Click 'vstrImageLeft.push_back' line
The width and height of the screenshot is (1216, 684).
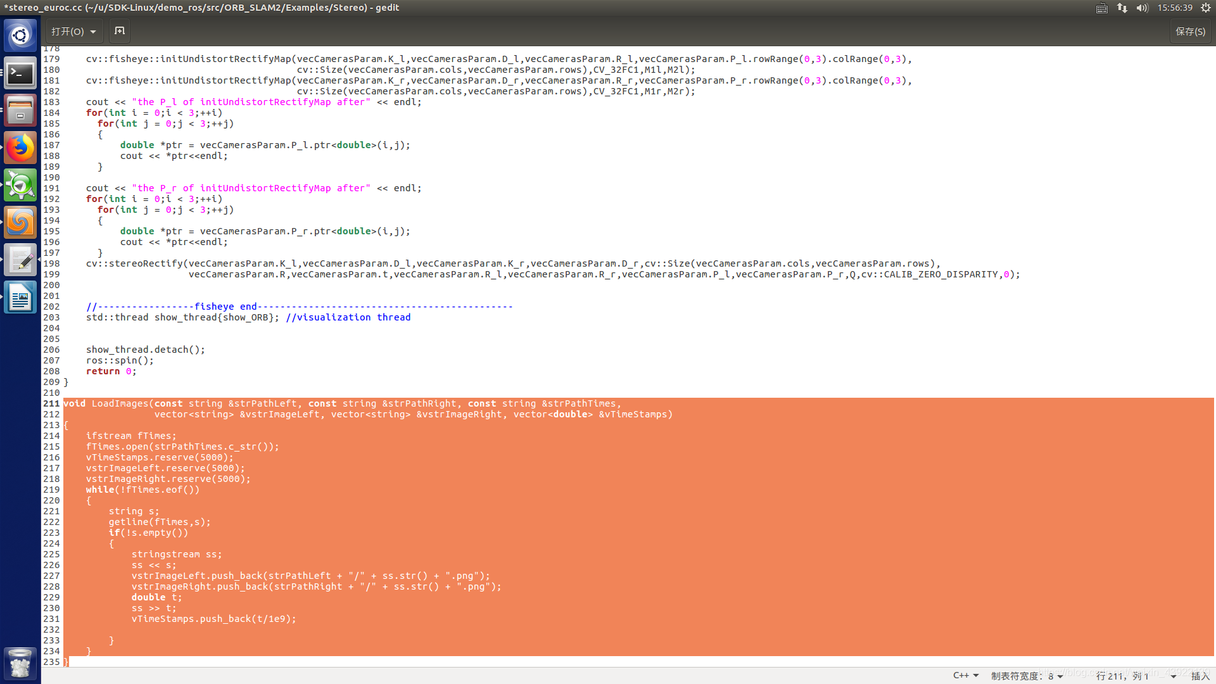[x=311, y=576]
